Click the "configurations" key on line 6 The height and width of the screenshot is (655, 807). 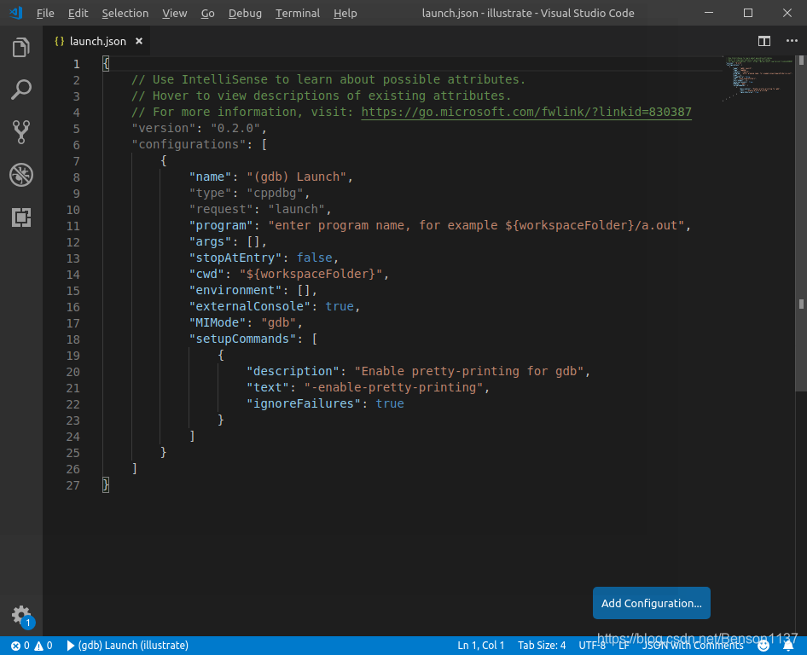tap(189, 144)
